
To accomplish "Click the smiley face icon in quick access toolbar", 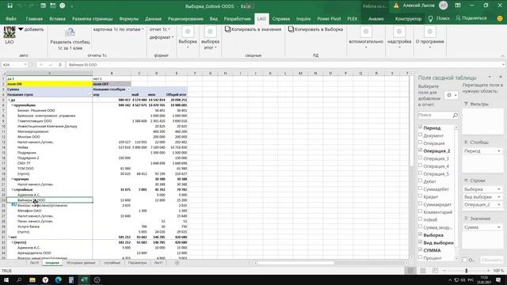I will pyautogui.click(x=63, y=6).
